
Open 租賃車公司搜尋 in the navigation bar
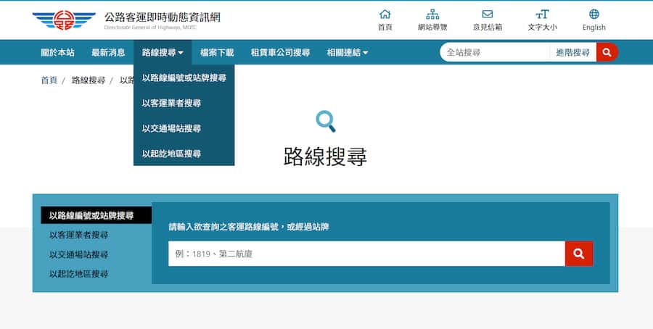point(280,52)
